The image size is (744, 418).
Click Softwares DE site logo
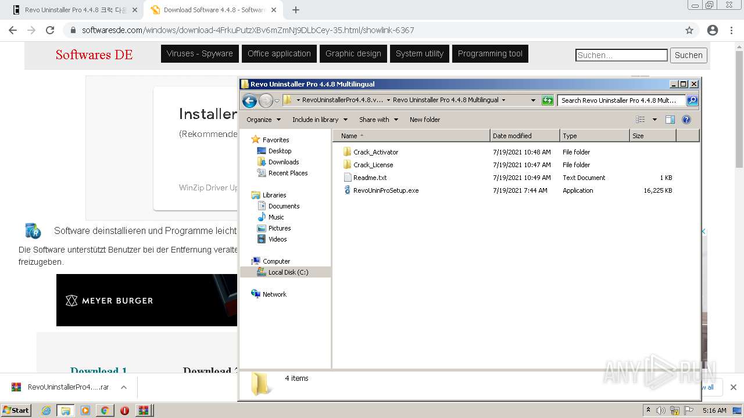94,55
